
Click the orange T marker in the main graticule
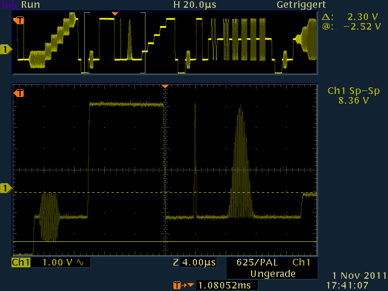point(20,93)
